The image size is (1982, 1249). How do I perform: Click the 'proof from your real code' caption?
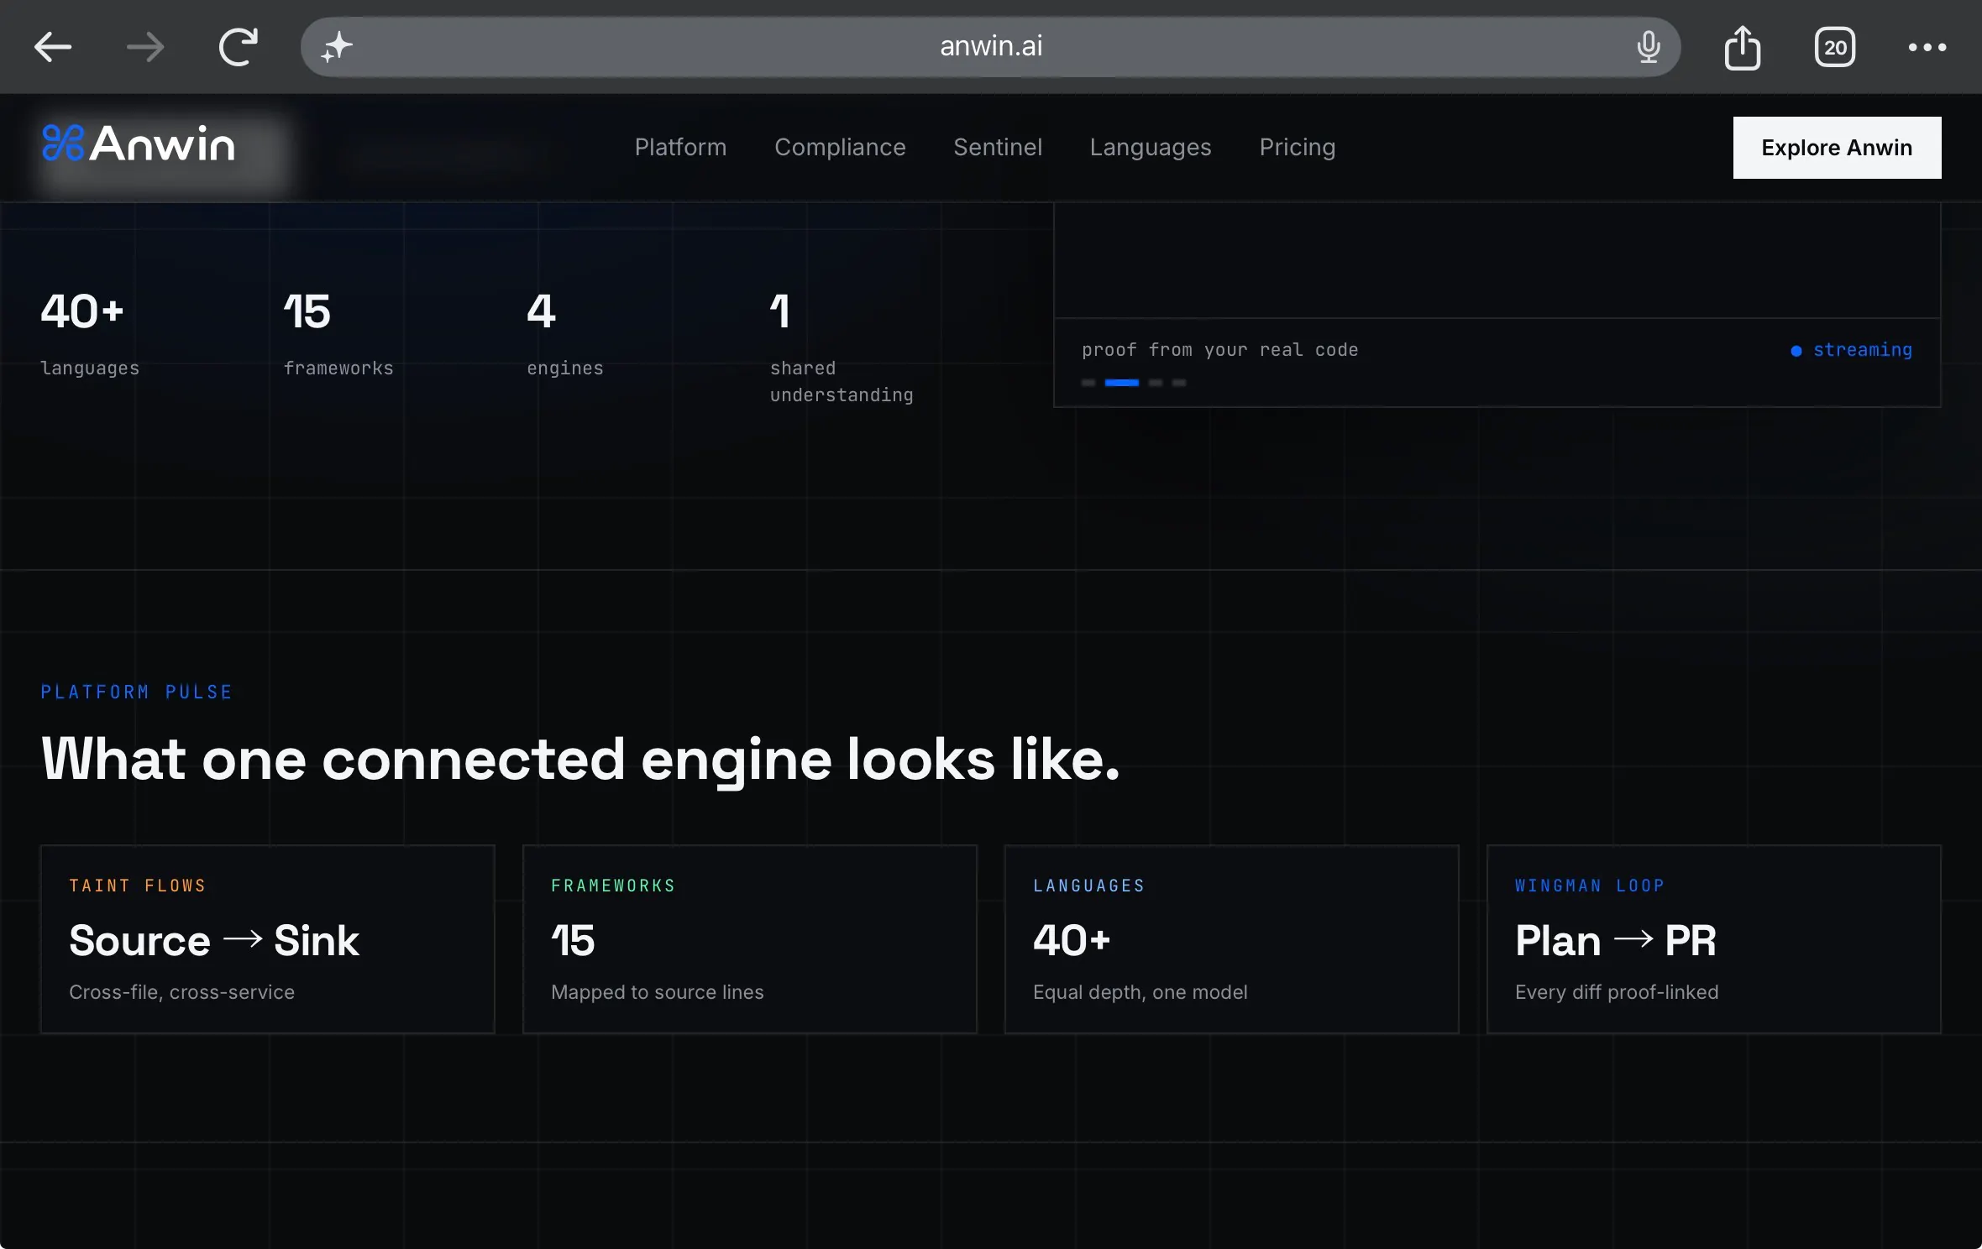pos(1220,350)
